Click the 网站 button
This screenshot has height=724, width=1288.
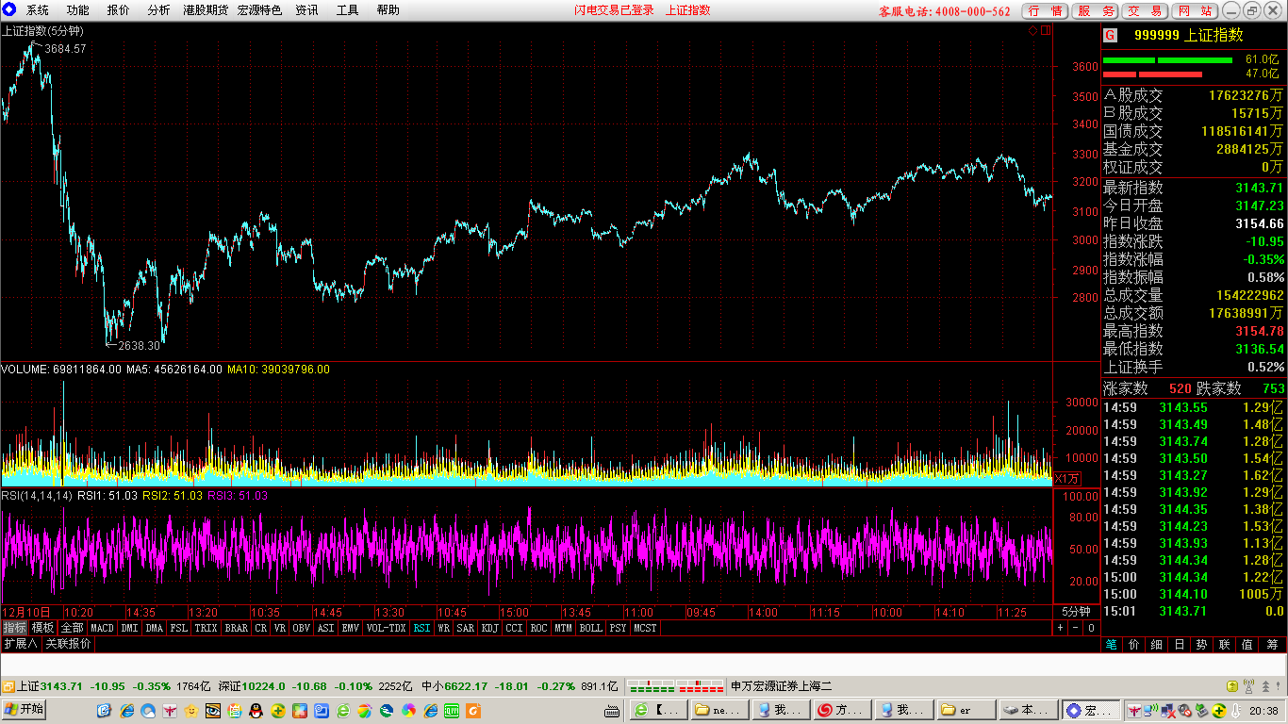coord(1195,10)
